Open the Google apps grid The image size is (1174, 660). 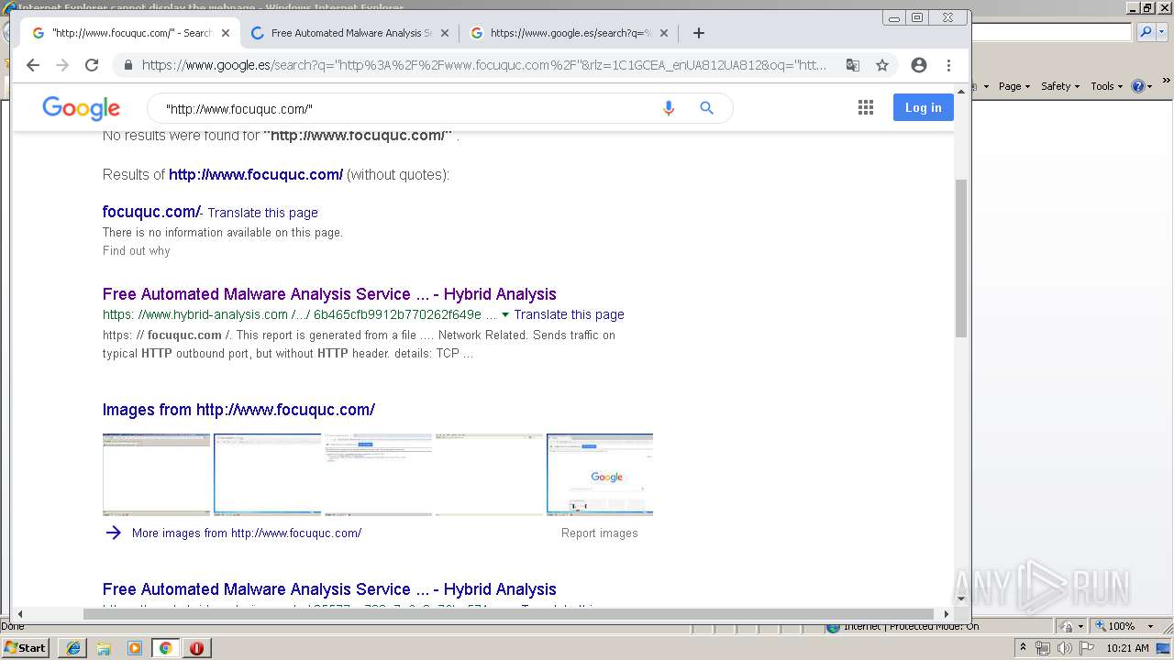pyautogui.click(x=866, y=108)
